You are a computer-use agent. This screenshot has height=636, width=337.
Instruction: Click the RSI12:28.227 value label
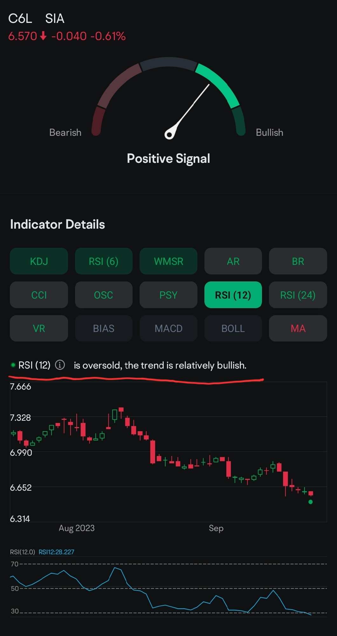[x=56, y=552]
